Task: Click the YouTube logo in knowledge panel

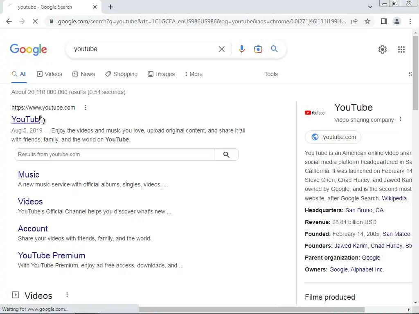Action: tap(315, 113)
